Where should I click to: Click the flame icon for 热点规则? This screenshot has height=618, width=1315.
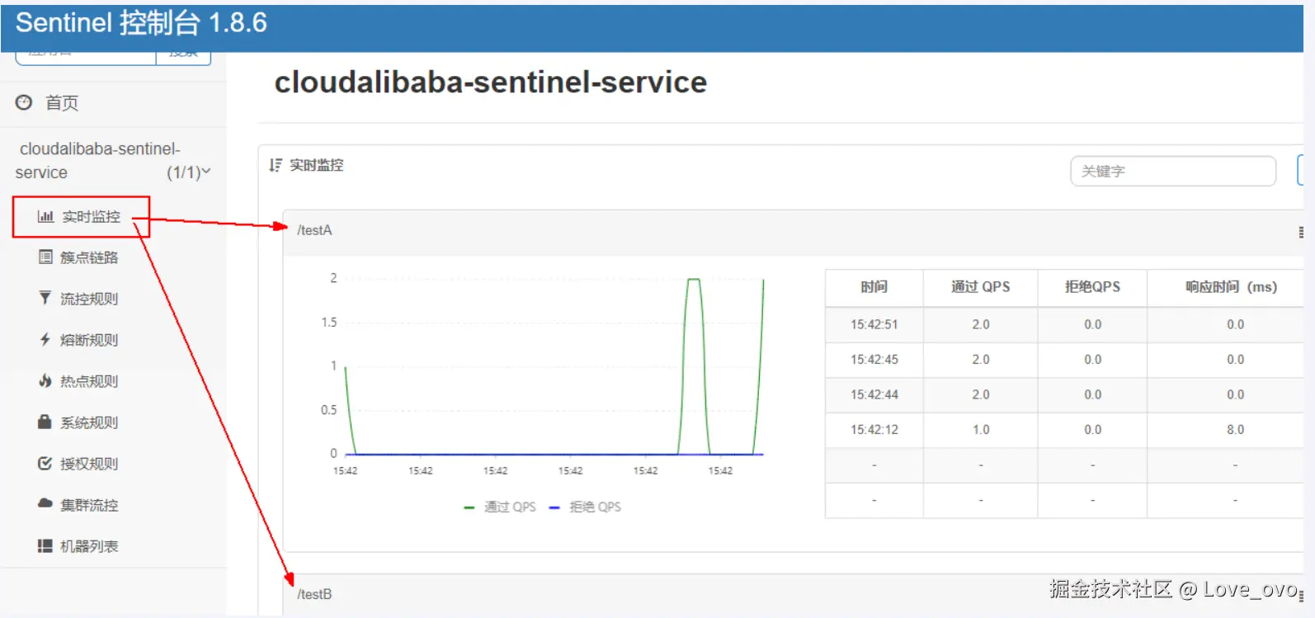[45, 380]
